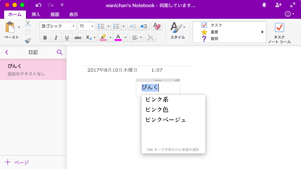Screen dimensions: 301x169
Task: Apply a numbered list
Action: [x=116, y=26]
